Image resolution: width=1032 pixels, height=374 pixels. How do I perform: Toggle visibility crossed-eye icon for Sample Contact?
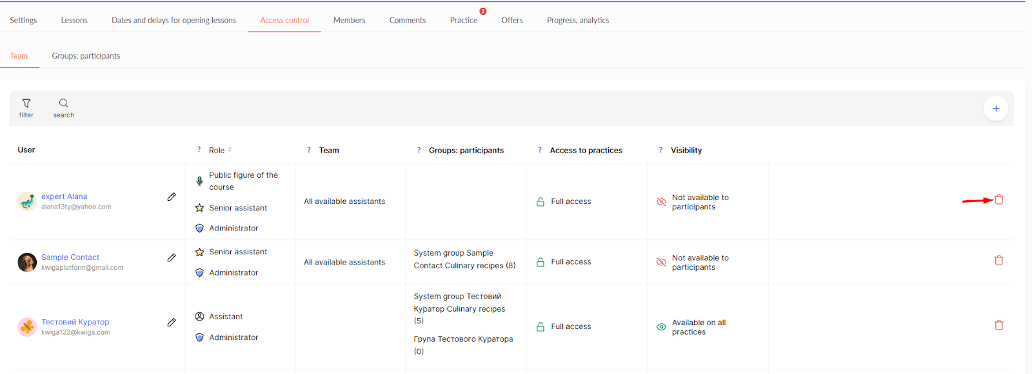click(661, 263)
